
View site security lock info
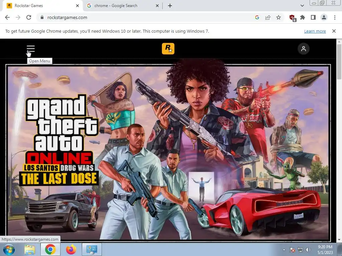[42, 17]
